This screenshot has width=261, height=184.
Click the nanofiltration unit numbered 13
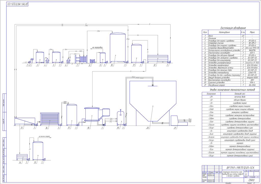pyautogui.click(x=25, y=122)
